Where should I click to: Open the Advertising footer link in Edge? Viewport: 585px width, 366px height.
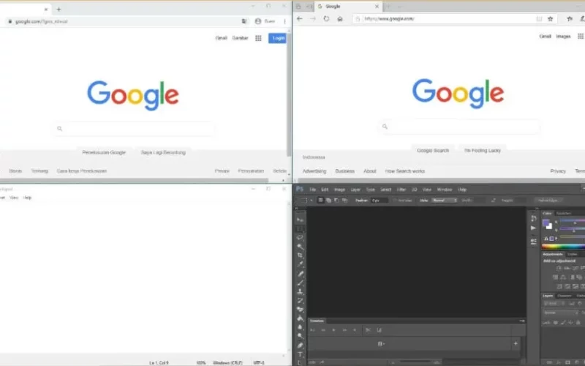tap(314, 171)
